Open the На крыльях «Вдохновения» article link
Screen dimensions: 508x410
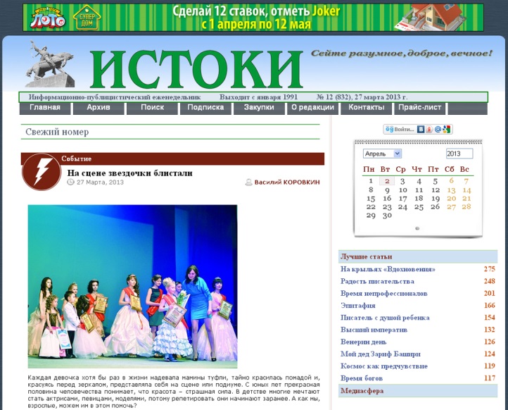pos(388,269)
